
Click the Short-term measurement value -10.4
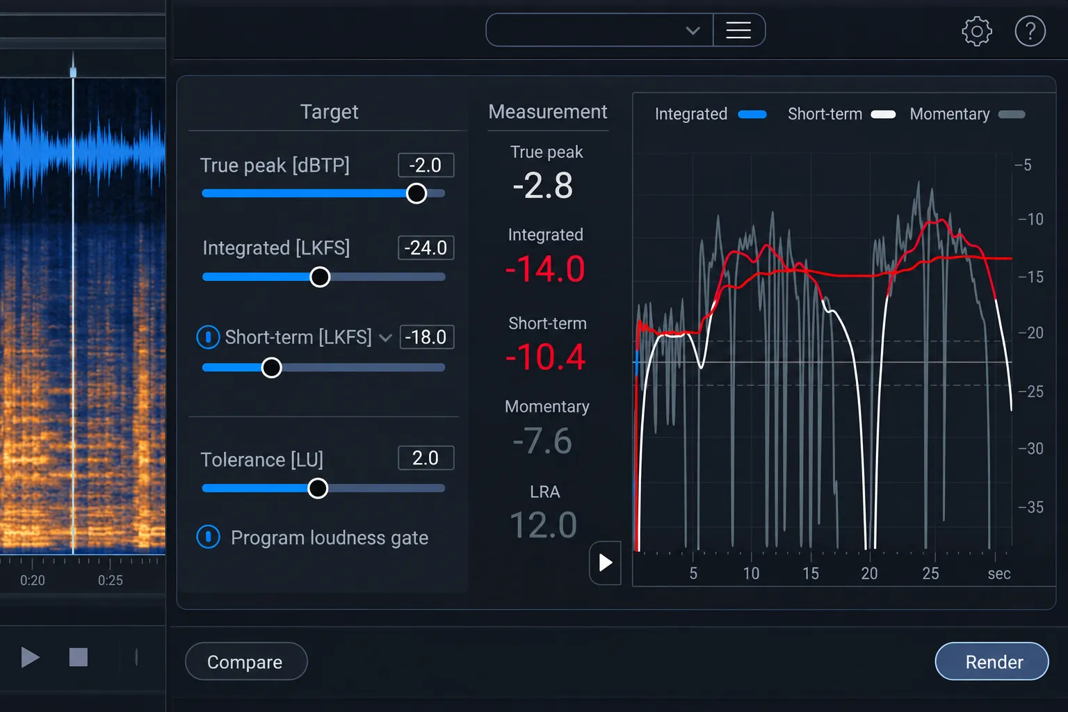[546, 357]
